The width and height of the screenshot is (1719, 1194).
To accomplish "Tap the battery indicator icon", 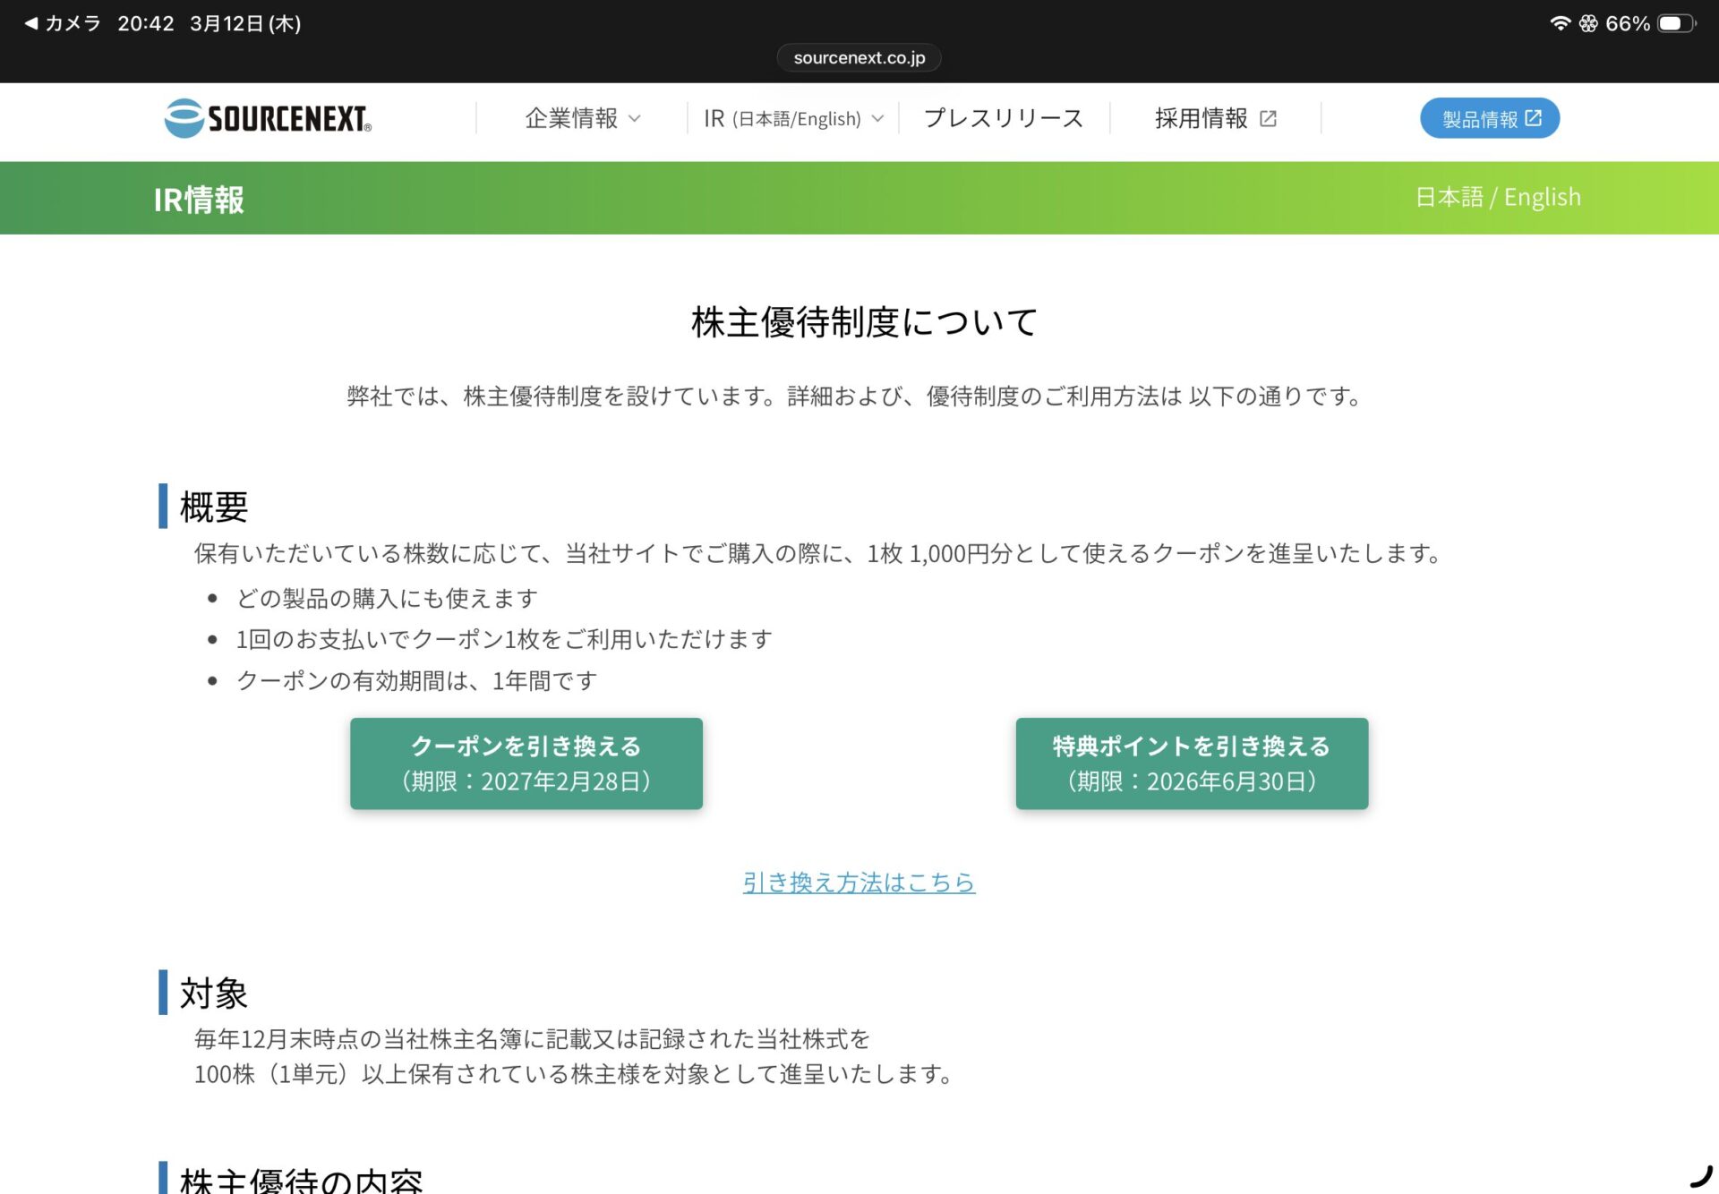I will (1675, 23).
